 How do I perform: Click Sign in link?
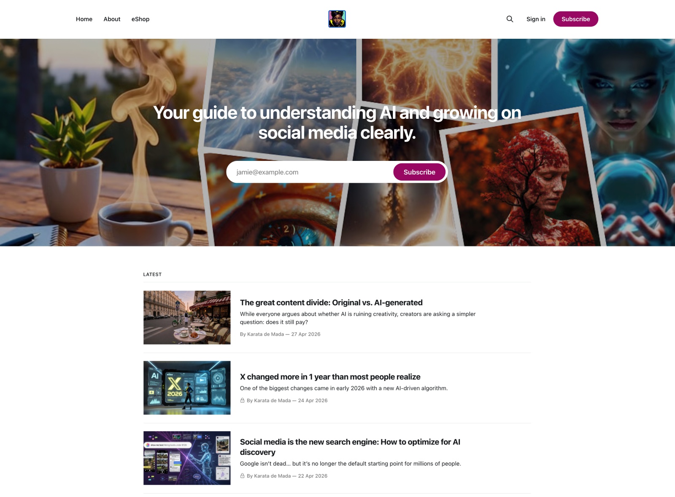[x=536, y=19]
